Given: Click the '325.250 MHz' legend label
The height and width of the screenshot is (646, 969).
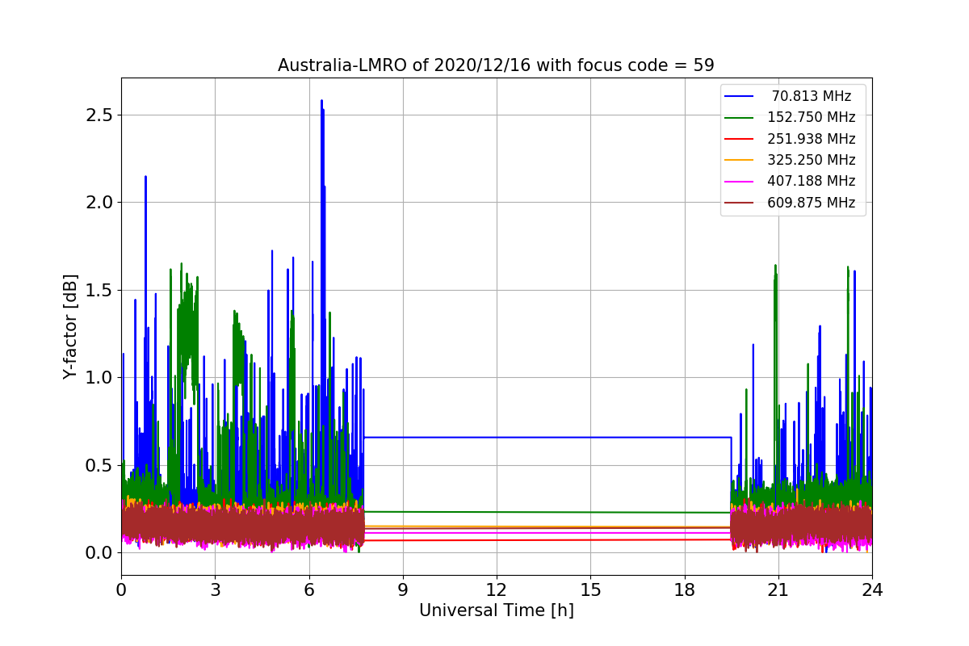Looking at the screenshot, I should pos(812,160).
